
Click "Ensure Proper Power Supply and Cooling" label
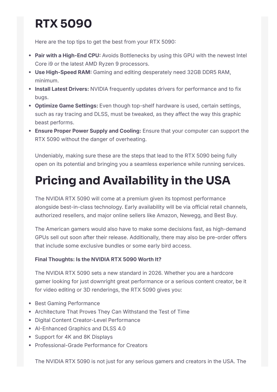[88, 131]
